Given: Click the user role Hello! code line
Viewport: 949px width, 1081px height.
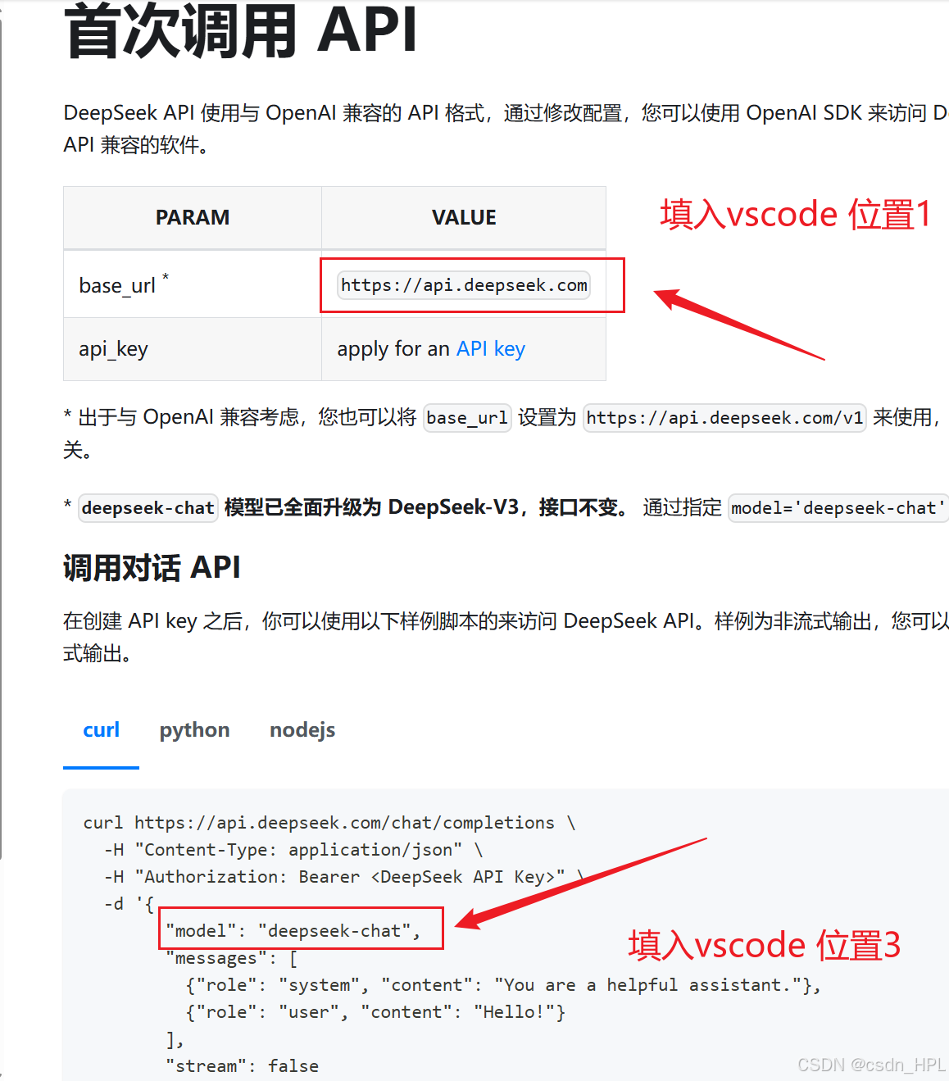Looking at the screenshot, I should coord(375,1012).
